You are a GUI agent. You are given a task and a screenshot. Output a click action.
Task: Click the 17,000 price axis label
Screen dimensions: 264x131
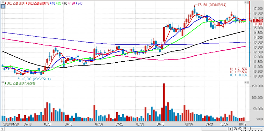258,8
